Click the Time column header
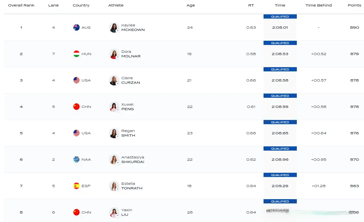This screenshot has height=222, width=364. point(280,5)
